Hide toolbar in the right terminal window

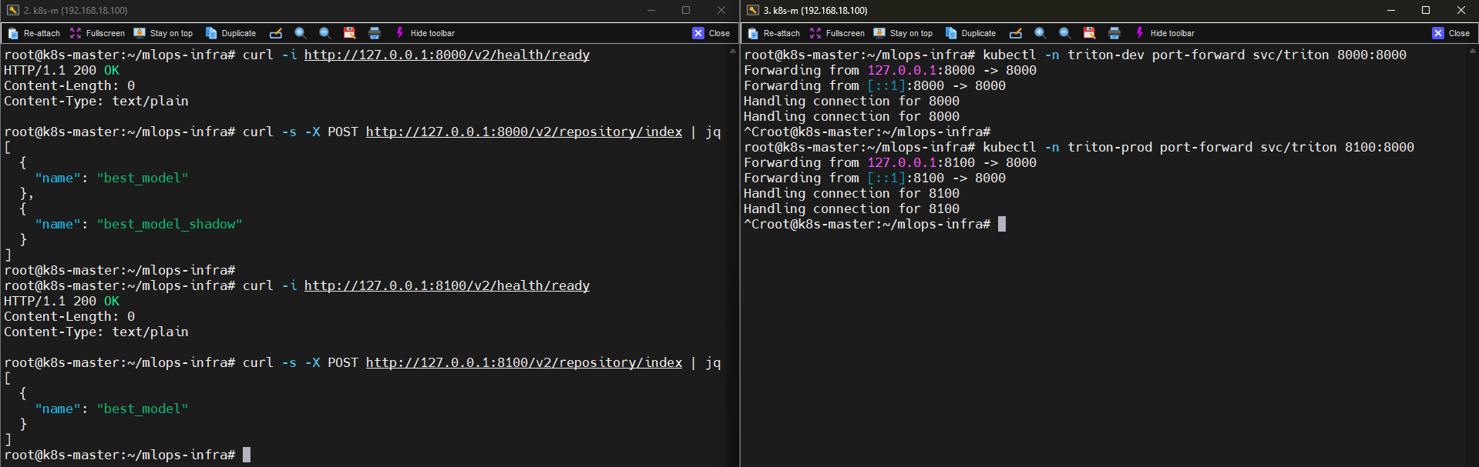pyautogui.click(x=1165, y=33)
